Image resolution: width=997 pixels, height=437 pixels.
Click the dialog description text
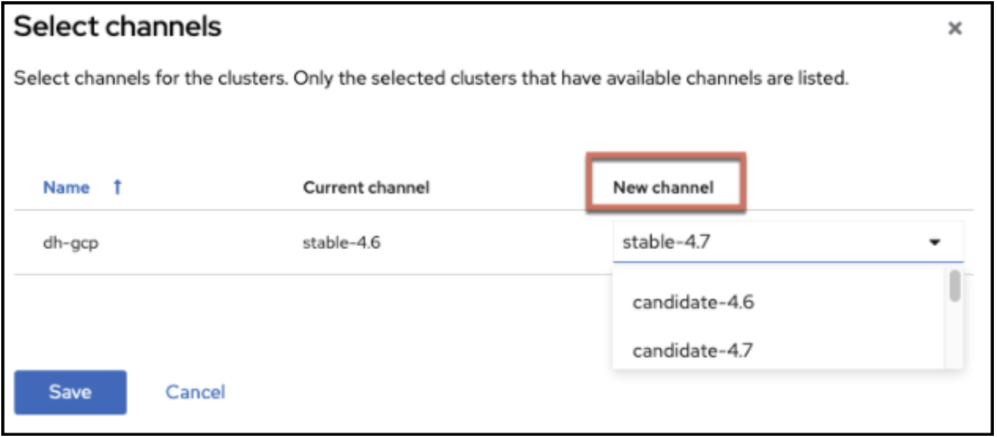click(431, 79)
